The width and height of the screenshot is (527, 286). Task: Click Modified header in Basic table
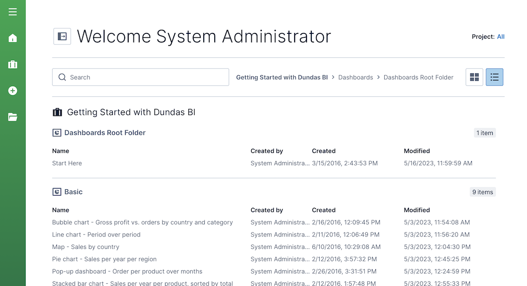point(417,210)
